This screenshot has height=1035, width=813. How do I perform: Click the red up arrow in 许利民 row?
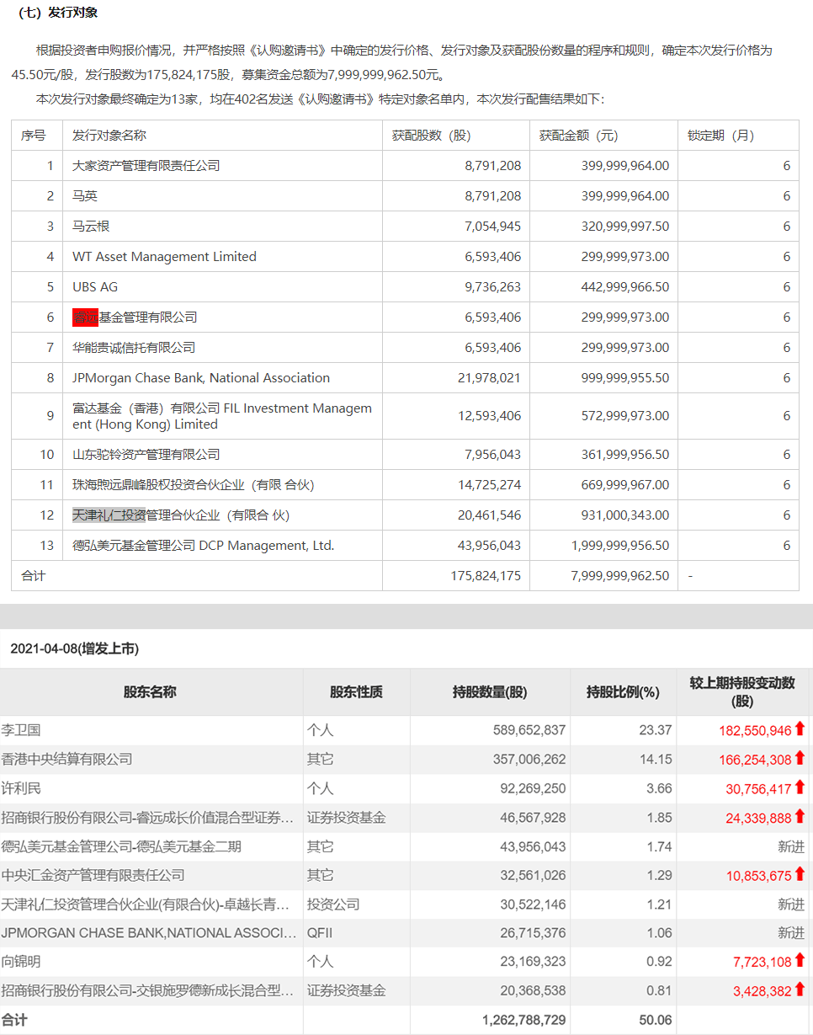point(800,787)
